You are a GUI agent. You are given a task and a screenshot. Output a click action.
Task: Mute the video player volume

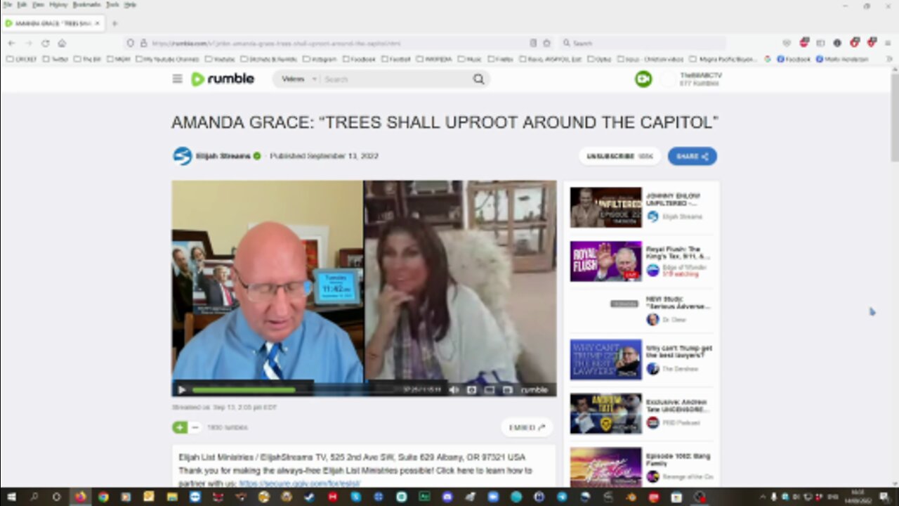(454, 389)
